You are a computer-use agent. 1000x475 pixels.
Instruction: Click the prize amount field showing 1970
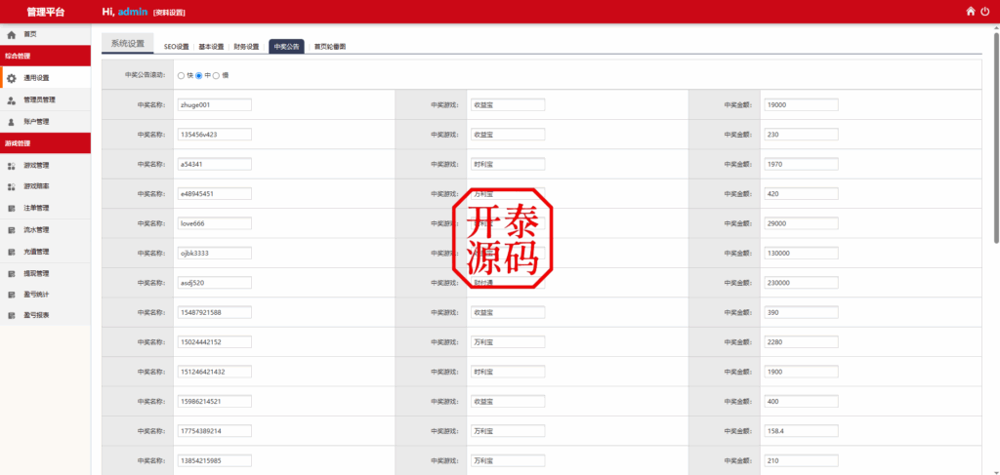pyautogui.click(x=801, y=164)
